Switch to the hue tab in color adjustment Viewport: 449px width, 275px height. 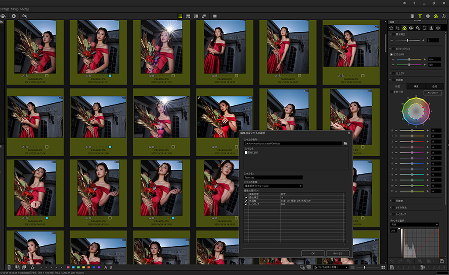click(x=434, y=86)
